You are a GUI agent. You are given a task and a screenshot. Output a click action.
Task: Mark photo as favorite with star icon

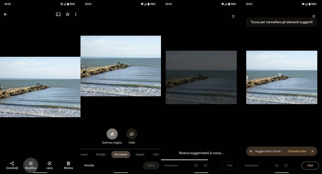(x=67, y=14)
